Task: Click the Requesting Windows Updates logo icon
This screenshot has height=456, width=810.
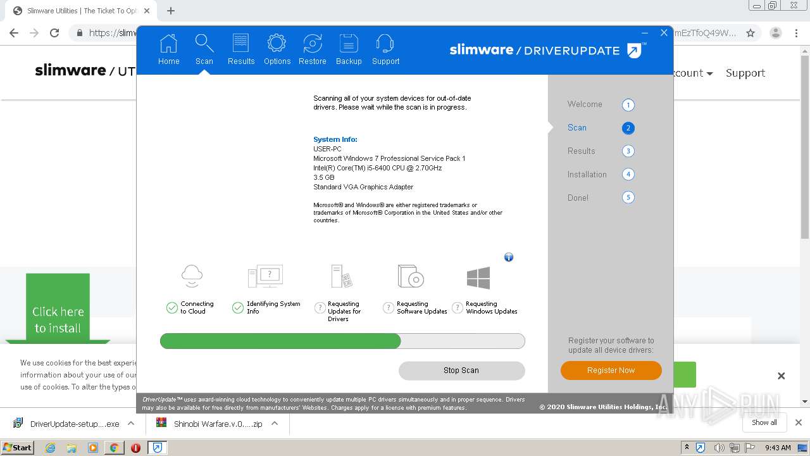Action: [x=478, y=277]
